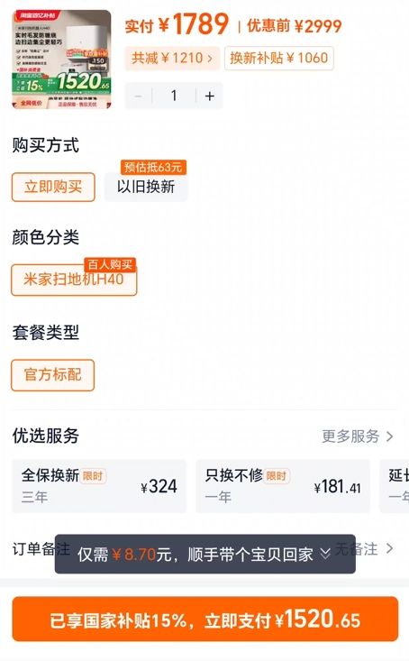Pay now ¥1520.65 with national subsidy
The height and width of the screenshot is (661, 409).
205,620
